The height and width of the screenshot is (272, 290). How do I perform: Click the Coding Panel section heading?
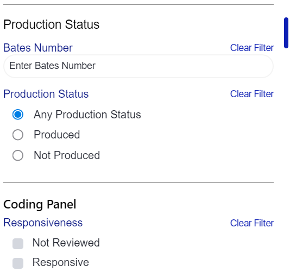coord(40,204)
